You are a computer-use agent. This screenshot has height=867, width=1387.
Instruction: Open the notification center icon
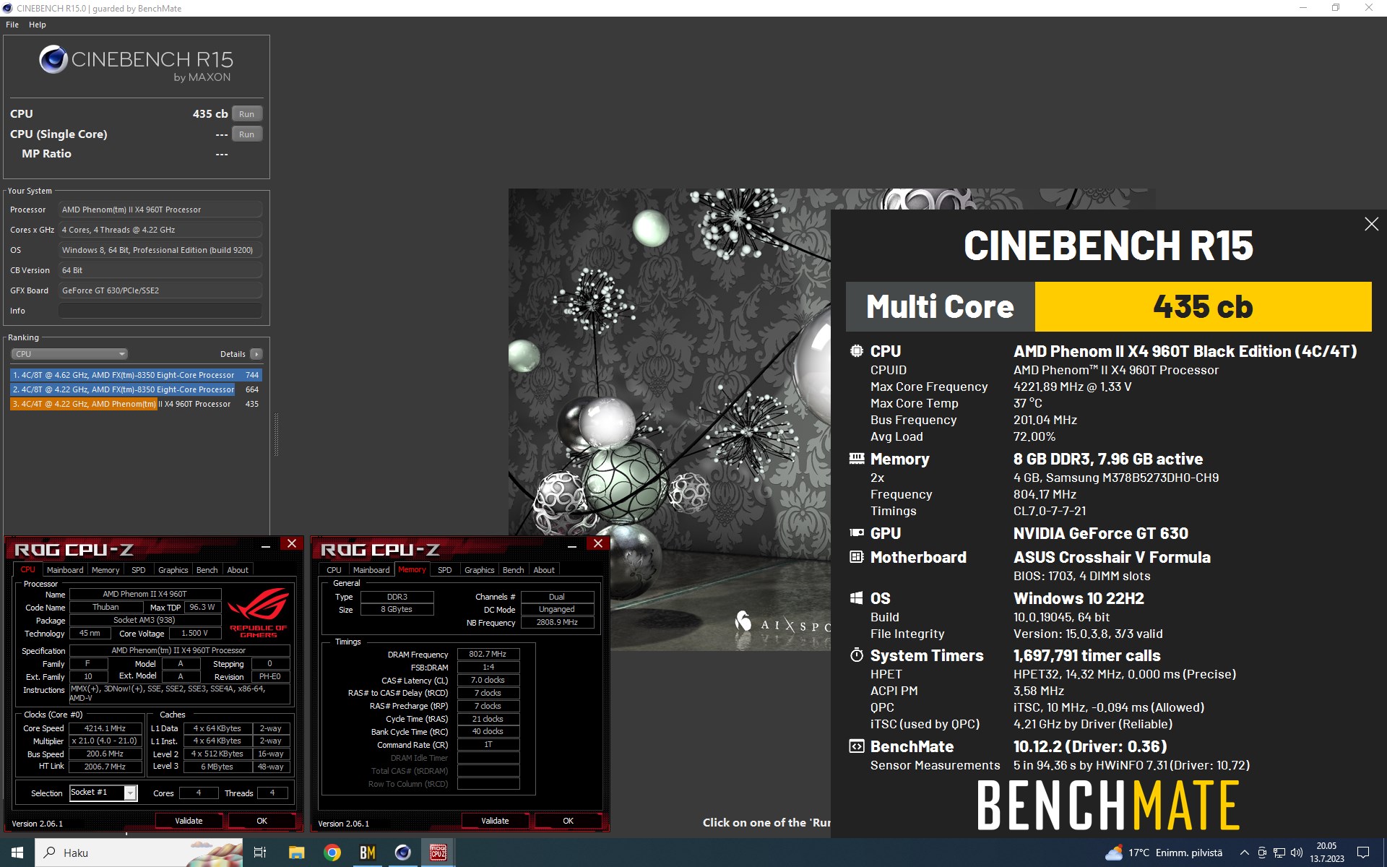click(x=1363, y=853)
